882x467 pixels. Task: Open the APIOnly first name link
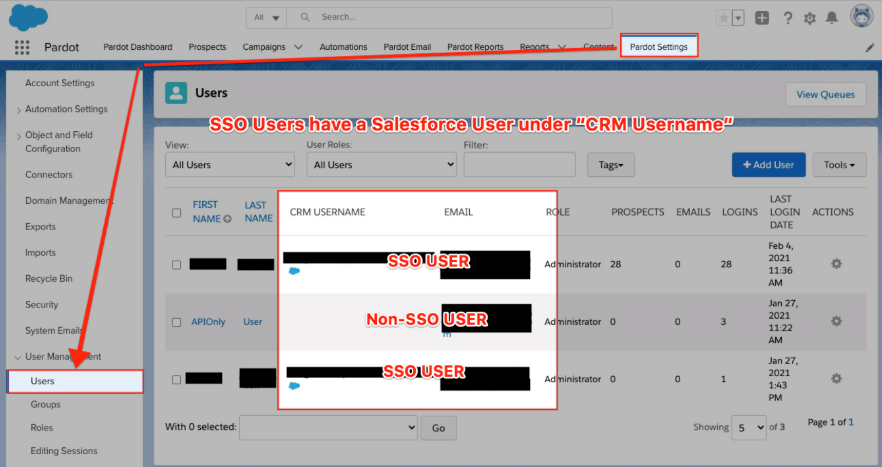coord(208,322)
